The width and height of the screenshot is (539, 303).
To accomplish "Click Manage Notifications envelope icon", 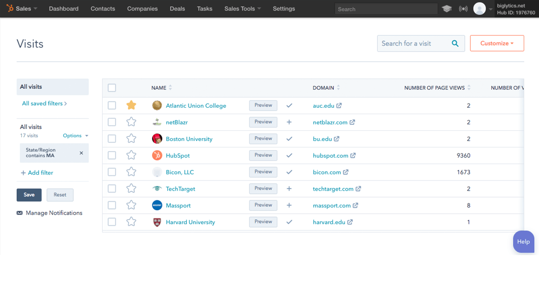I will pyautogui.click(x=20, y=213).
